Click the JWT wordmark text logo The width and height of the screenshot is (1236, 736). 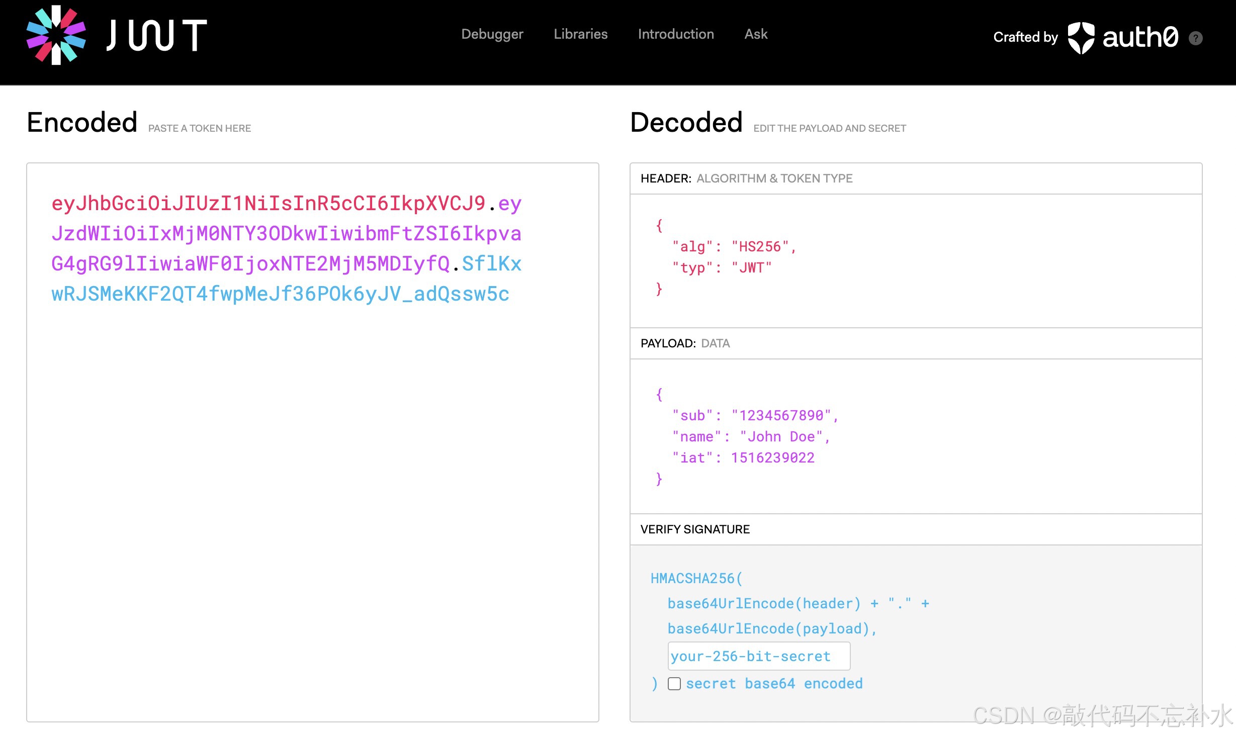tap(156, 35)
